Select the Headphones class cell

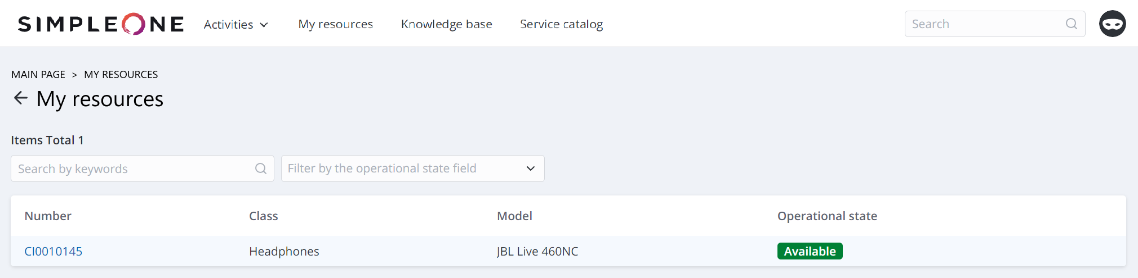(284, 252)
